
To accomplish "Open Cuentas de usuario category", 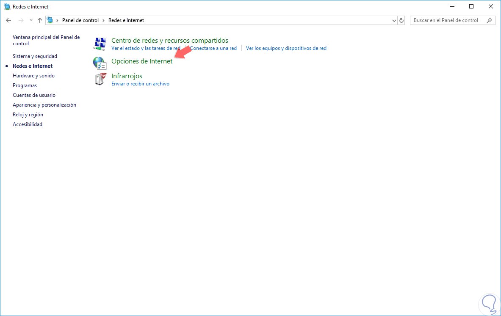I will pyautogui.click(x=34, y=95).
